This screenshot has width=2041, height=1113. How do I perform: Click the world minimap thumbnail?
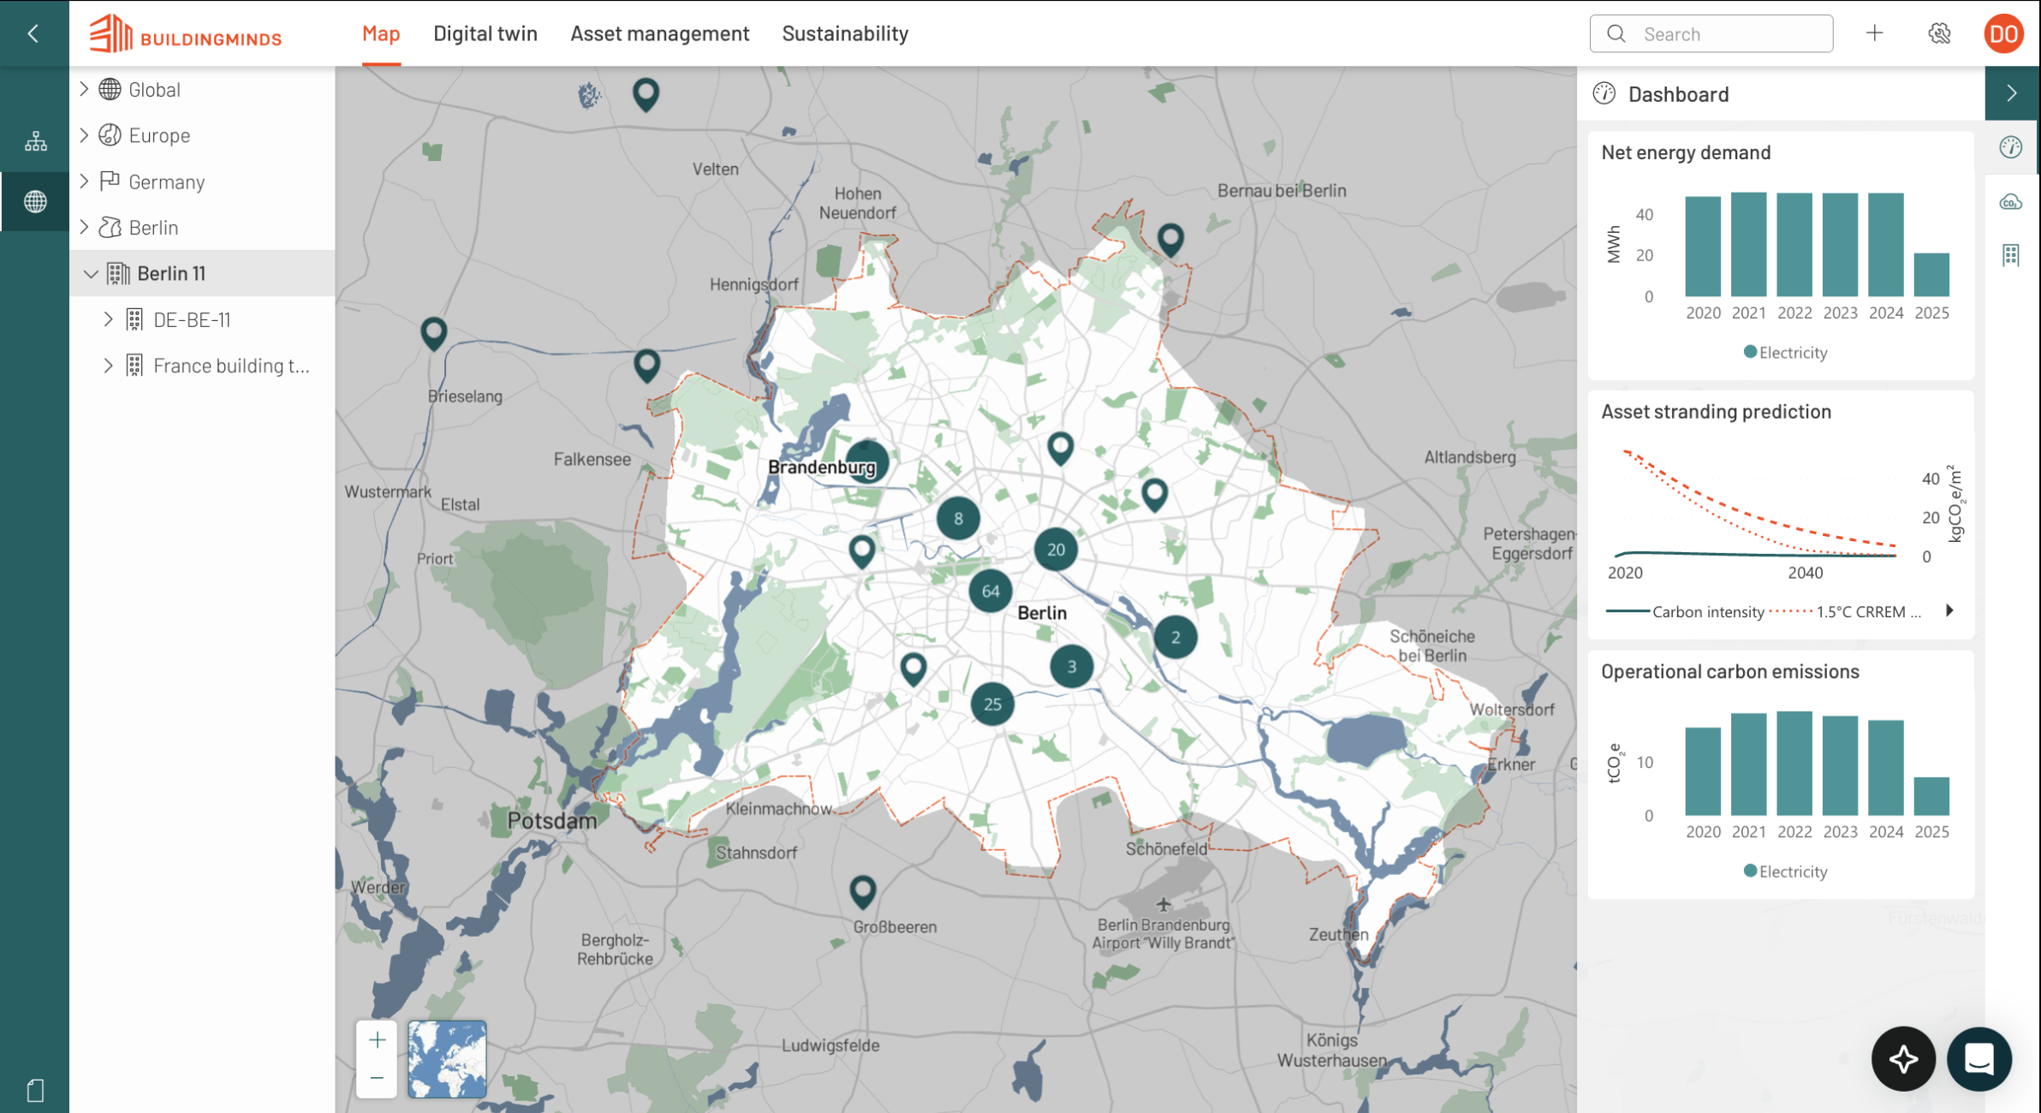(447, 1059)
